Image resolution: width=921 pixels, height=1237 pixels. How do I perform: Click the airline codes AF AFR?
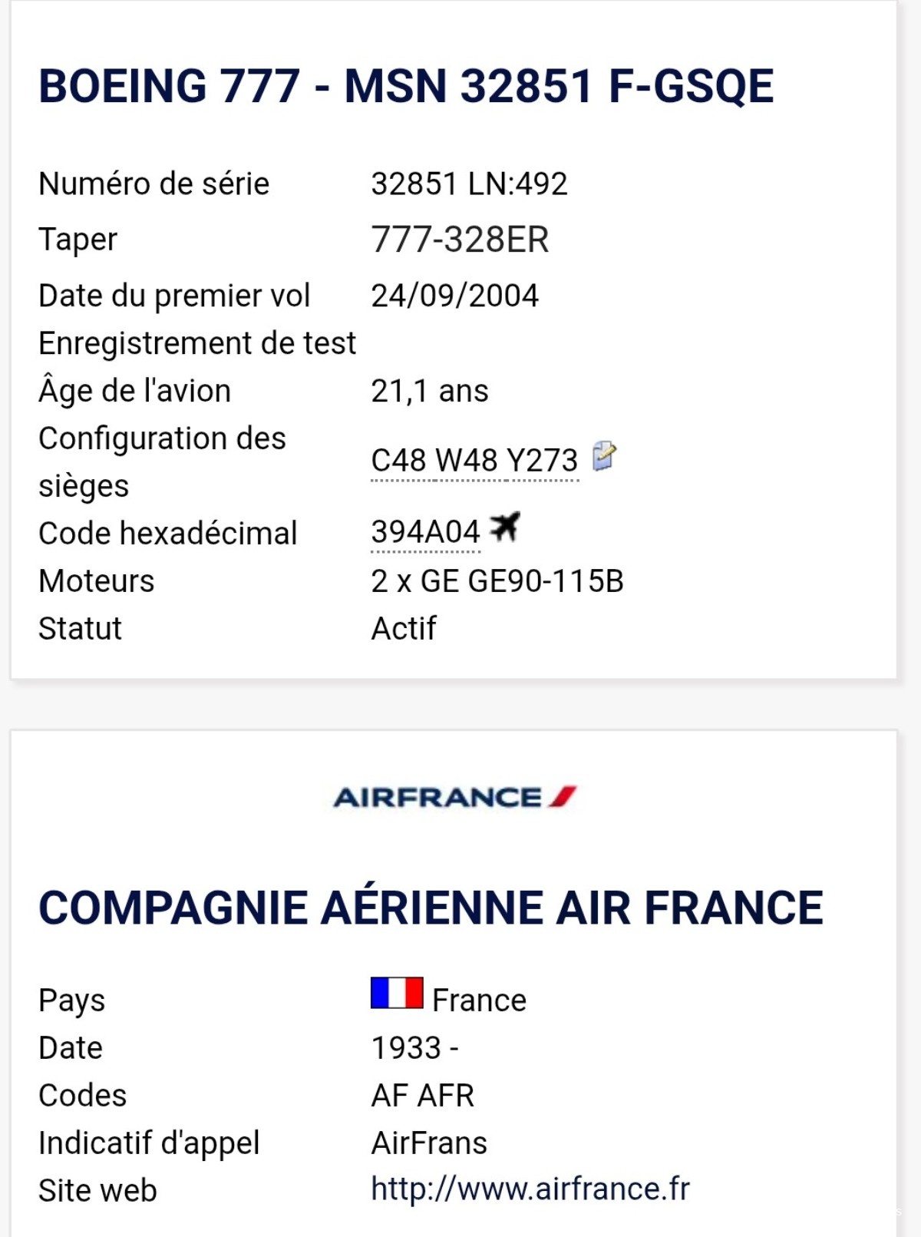422,1096
